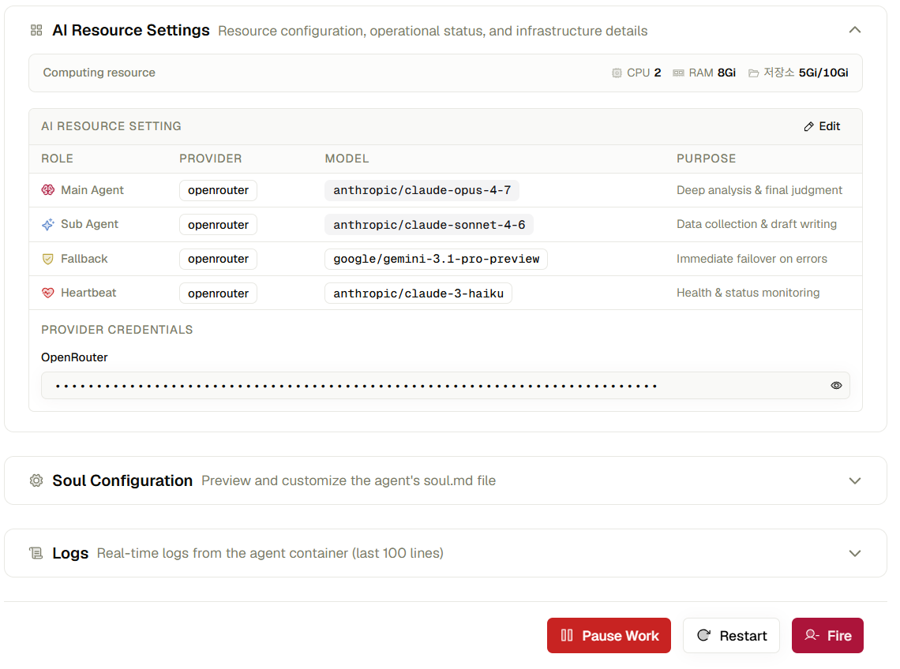Expand the Soul Configuration section
Screen dimensions: 900x669
[855, 480]
